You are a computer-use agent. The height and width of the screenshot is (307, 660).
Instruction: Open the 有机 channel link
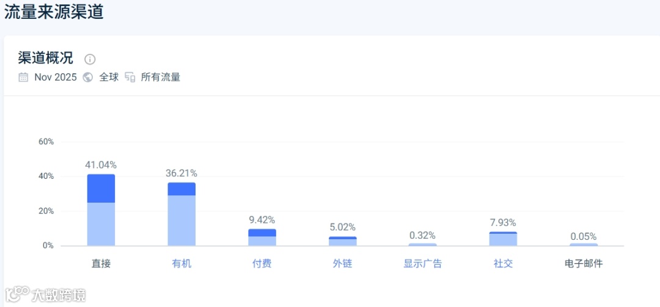(x=182, y=264)
